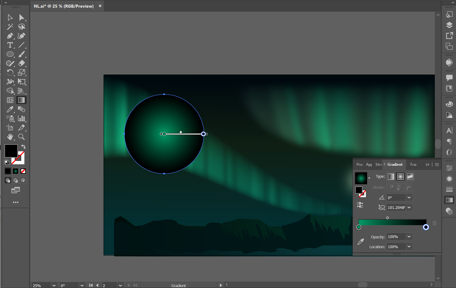Viewport: 456px width, 288px height.
Task: Select the Pen tool
Action: click(10, 36)
